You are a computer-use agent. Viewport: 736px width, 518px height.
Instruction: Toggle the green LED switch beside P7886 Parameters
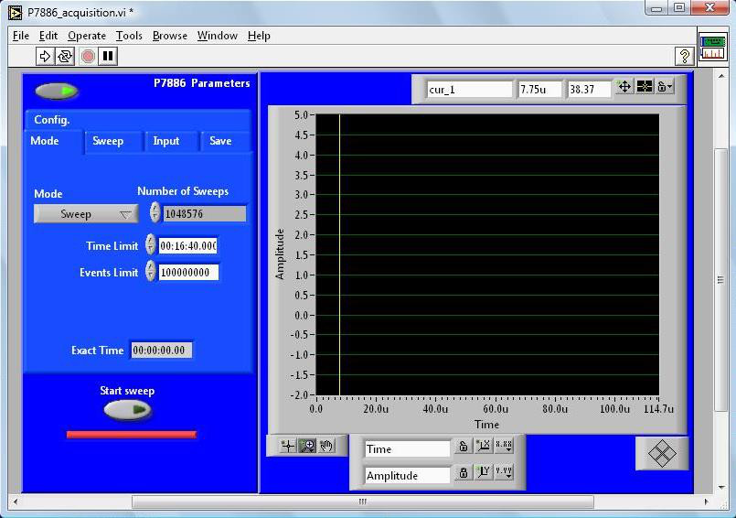pyautogui.click(x=57, y=91)
